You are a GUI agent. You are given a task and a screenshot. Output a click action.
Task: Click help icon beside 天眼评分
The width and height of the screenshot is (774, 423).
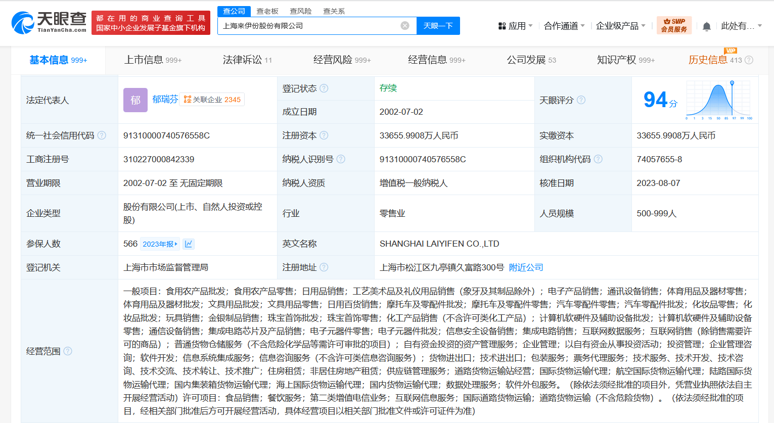pyautogui.click(x=581, y=100)
